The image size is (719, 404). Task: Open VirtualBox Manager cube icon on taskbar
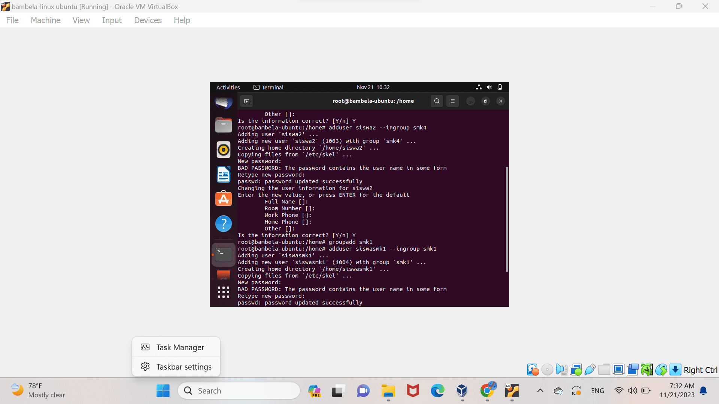[462, 391]
